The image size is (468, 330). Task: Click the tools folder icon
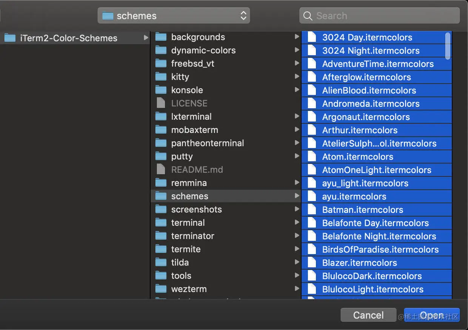[161, 276]
